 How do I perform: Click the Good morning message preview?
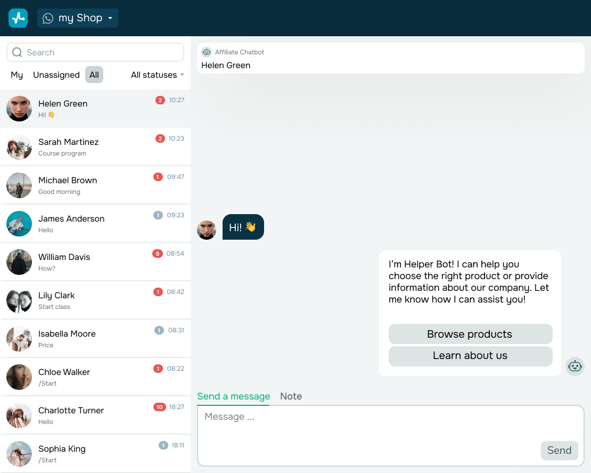[59, 192]
